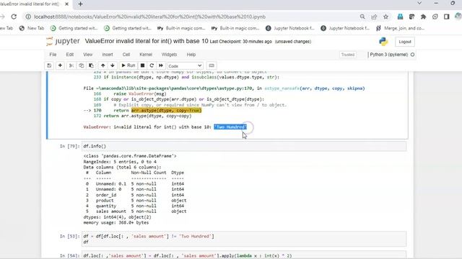The height and width of the screenshot is (259, 462).
Task: Open the 'Merge, join, and co...' bookmark
Action: pyautogui.click(x=400, y=28)
